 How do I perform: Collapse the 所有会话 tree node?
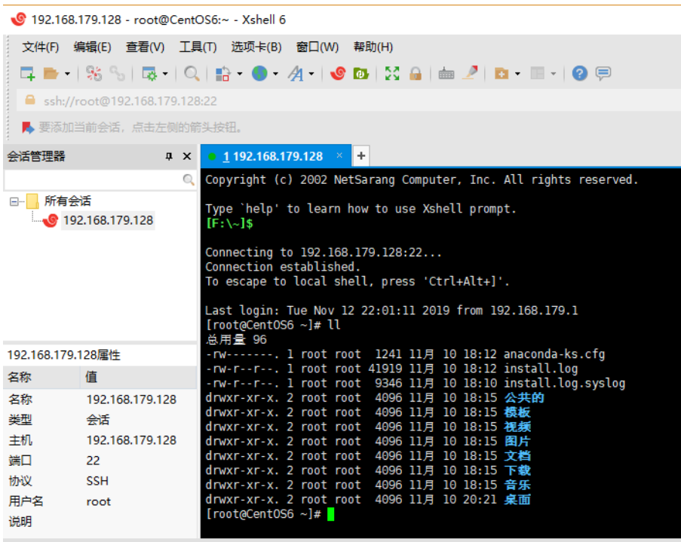click(14, 201)
